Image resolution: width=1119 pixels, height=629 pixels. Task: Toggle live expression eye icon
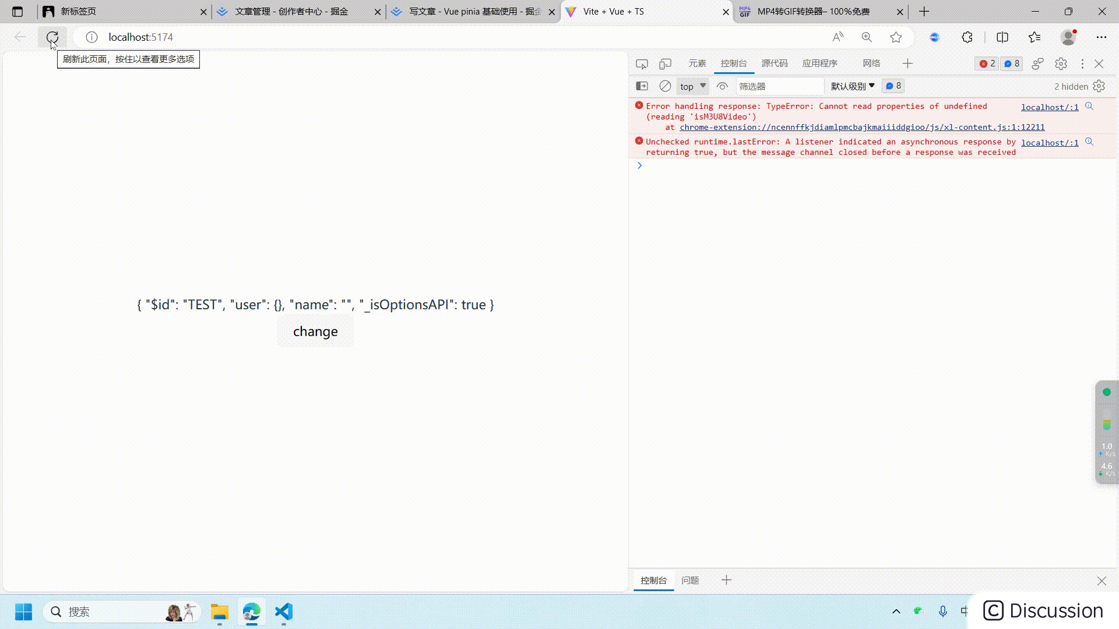pyautogui.click(x=722, y=86)
